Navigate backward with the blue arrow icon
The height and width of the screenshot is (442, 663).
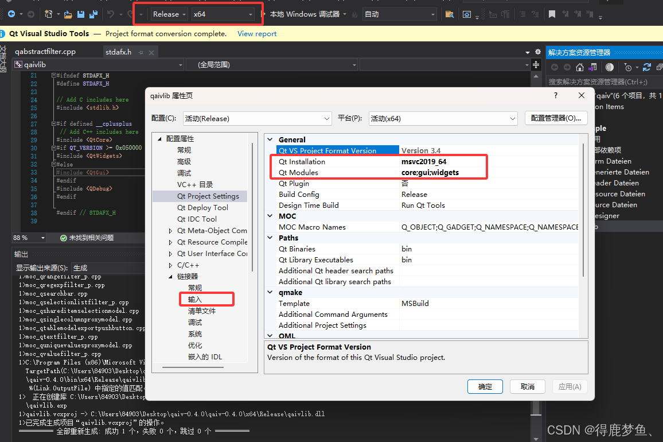[x=11, y=14]
